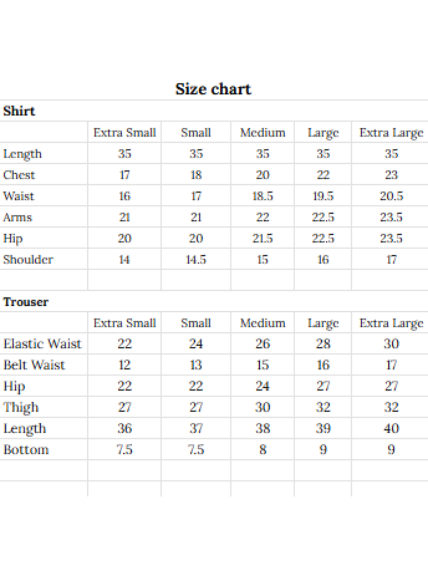Click the Belt Waist row label
The width and height of the screenshot is (428, 571).
pyautogui.click(x=34, y=365)
